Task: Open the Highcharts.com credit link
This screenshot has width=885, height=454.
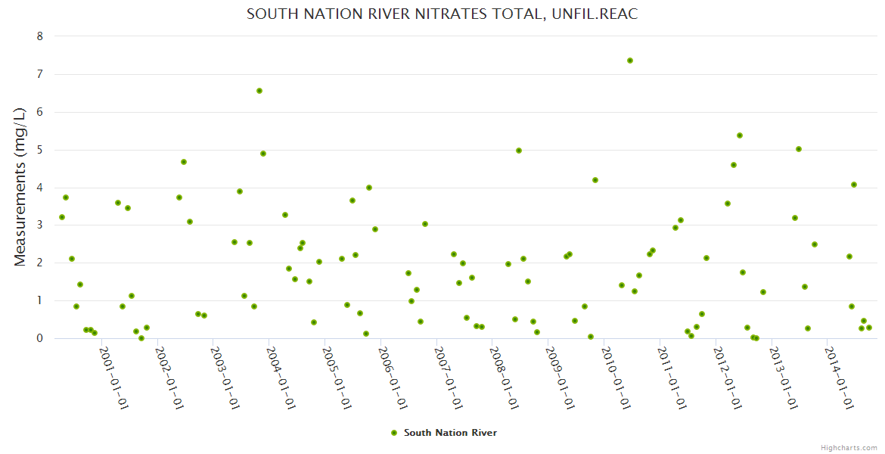Action: tap(849, 447)
